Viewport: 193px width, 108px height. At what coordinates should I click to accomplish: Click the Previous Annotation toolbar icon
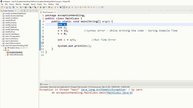[81, 7]
